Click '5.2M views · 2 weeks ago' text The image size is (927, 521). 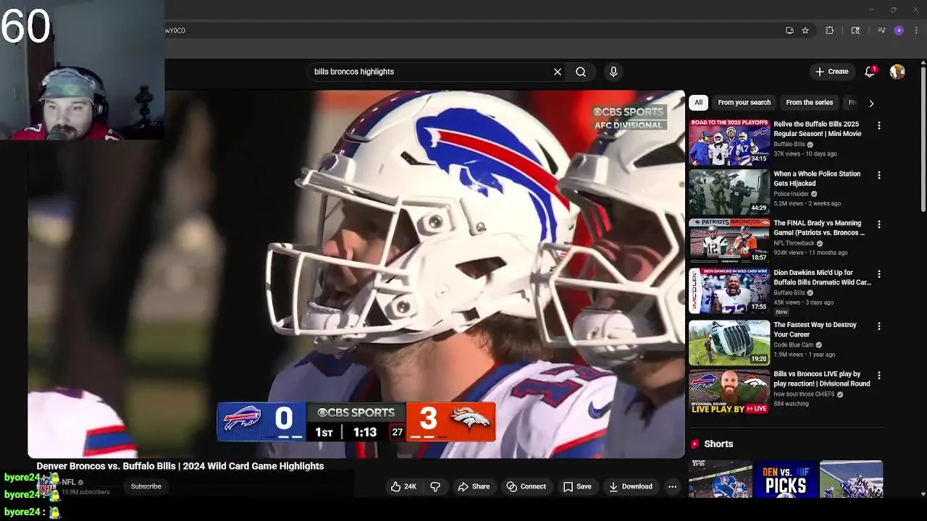807,203
